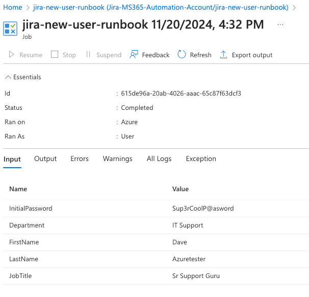
Task: Click breadcrumb chevron after Home
Action: pyautogui.click(x=28, y=8)
